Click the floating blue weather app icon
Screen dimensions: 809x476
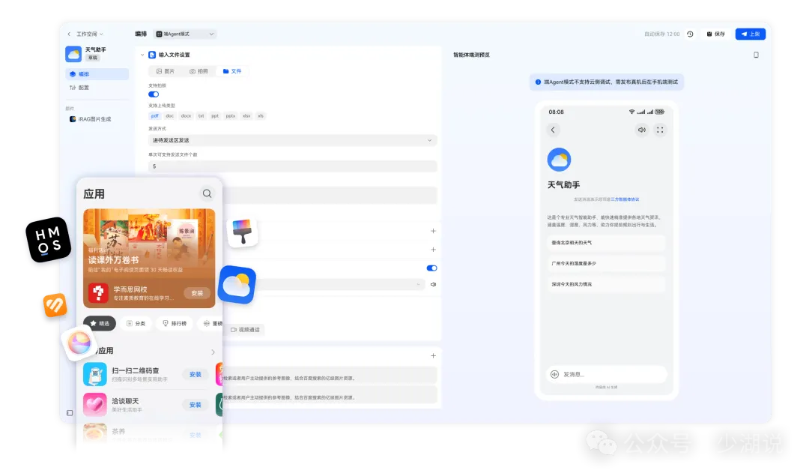coord(237,285)
